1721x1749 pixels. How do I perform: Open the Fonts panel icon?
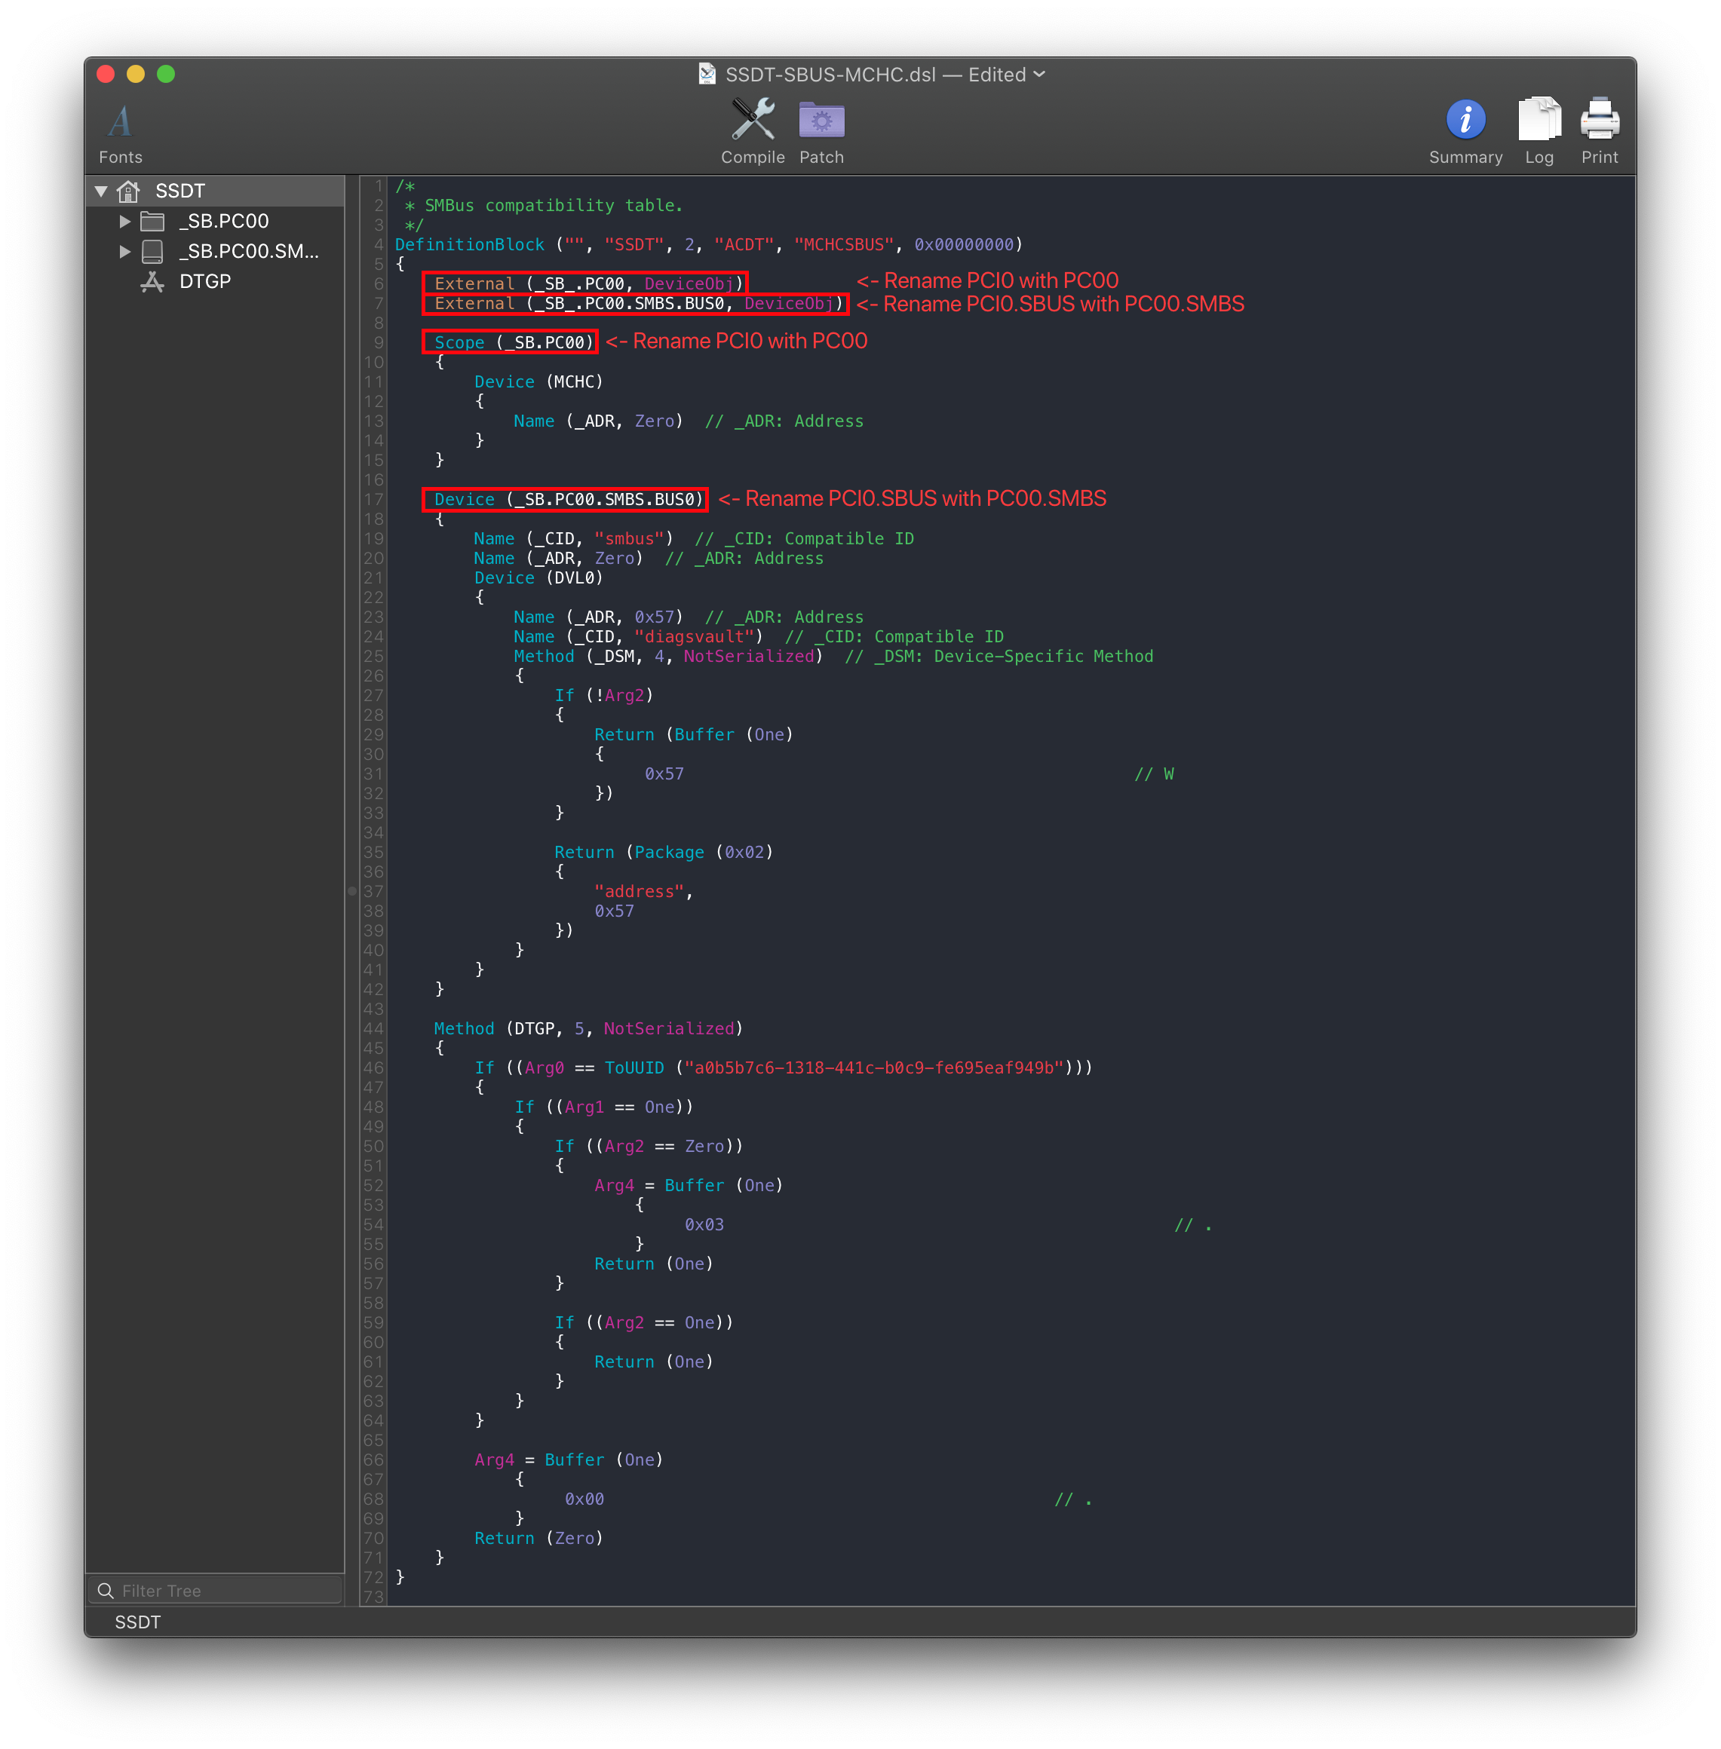120,121
